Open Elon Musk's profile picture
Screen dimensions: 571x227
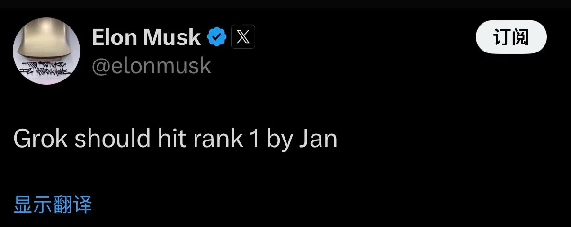pyautogui.click(x=46, y=51)
